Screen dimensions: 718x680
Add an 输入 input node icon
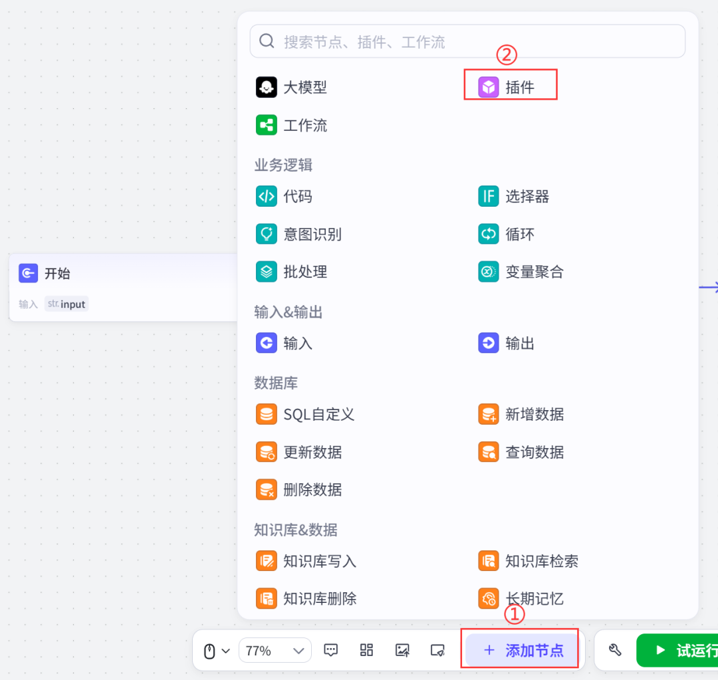point(266,343)
